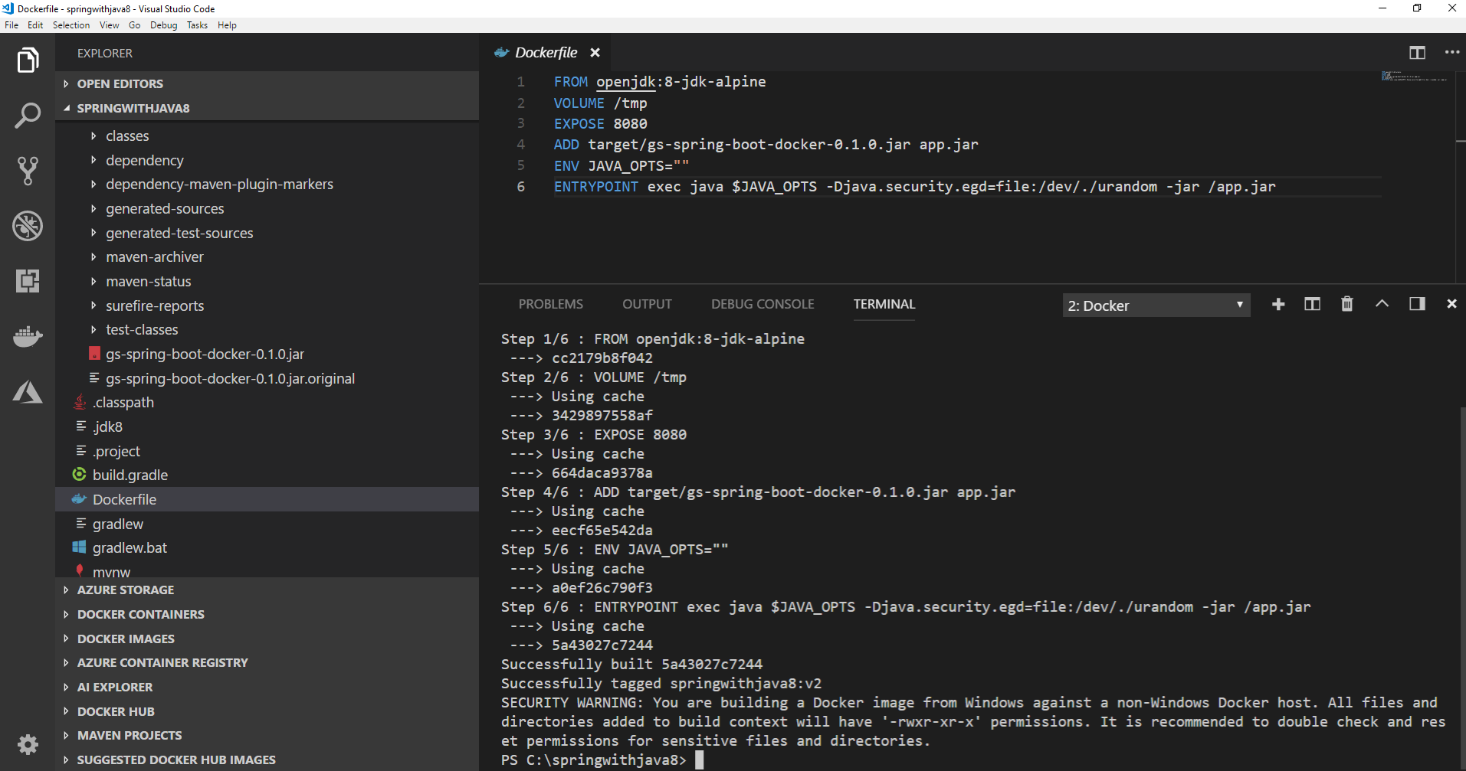The width and height of the screenshot is (1466, 771).
Task: Select Dockerfile in the explorer tree
Action: click(x=267, y=499)
